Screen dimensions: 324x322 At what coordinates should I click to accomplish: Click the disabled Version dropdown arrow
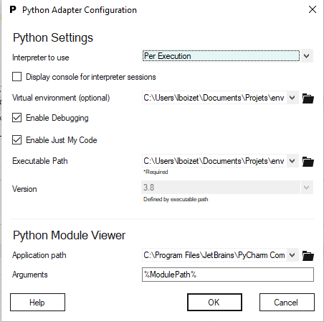pyautogui.click(x=307, y=188)
